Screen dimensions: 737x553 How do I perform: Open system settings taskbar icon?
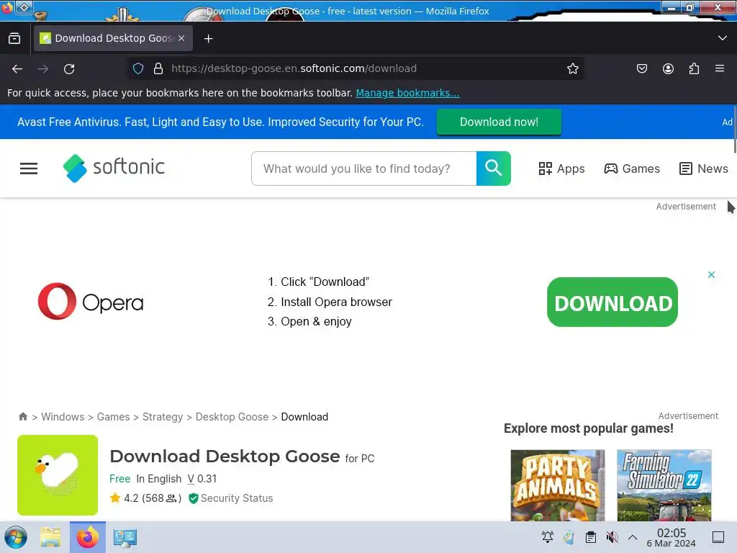[125, 537]
